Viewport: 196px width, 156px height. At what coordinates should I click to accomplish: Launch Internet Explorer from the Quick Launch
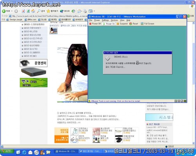pyautogui.click(x=24, y=152)
